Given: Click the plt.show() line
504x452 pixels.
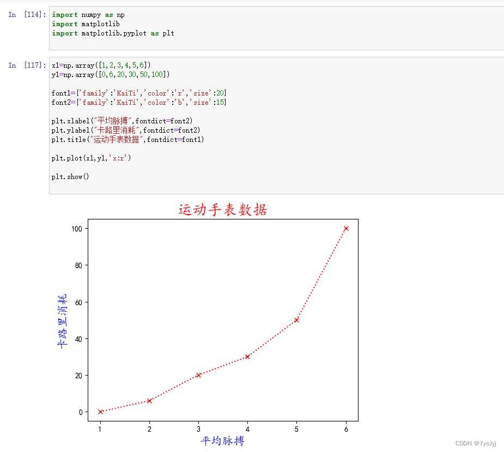Looking at the screenshot, I should pos(70,177).
